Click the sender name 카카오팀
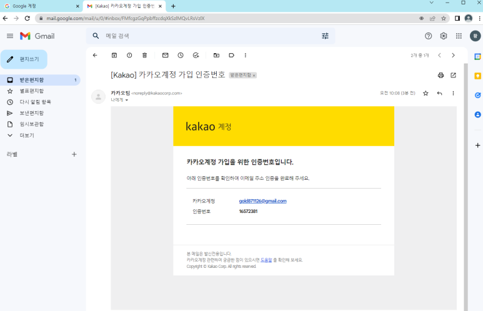Screen dimensions: 483x311 [120, 93]
